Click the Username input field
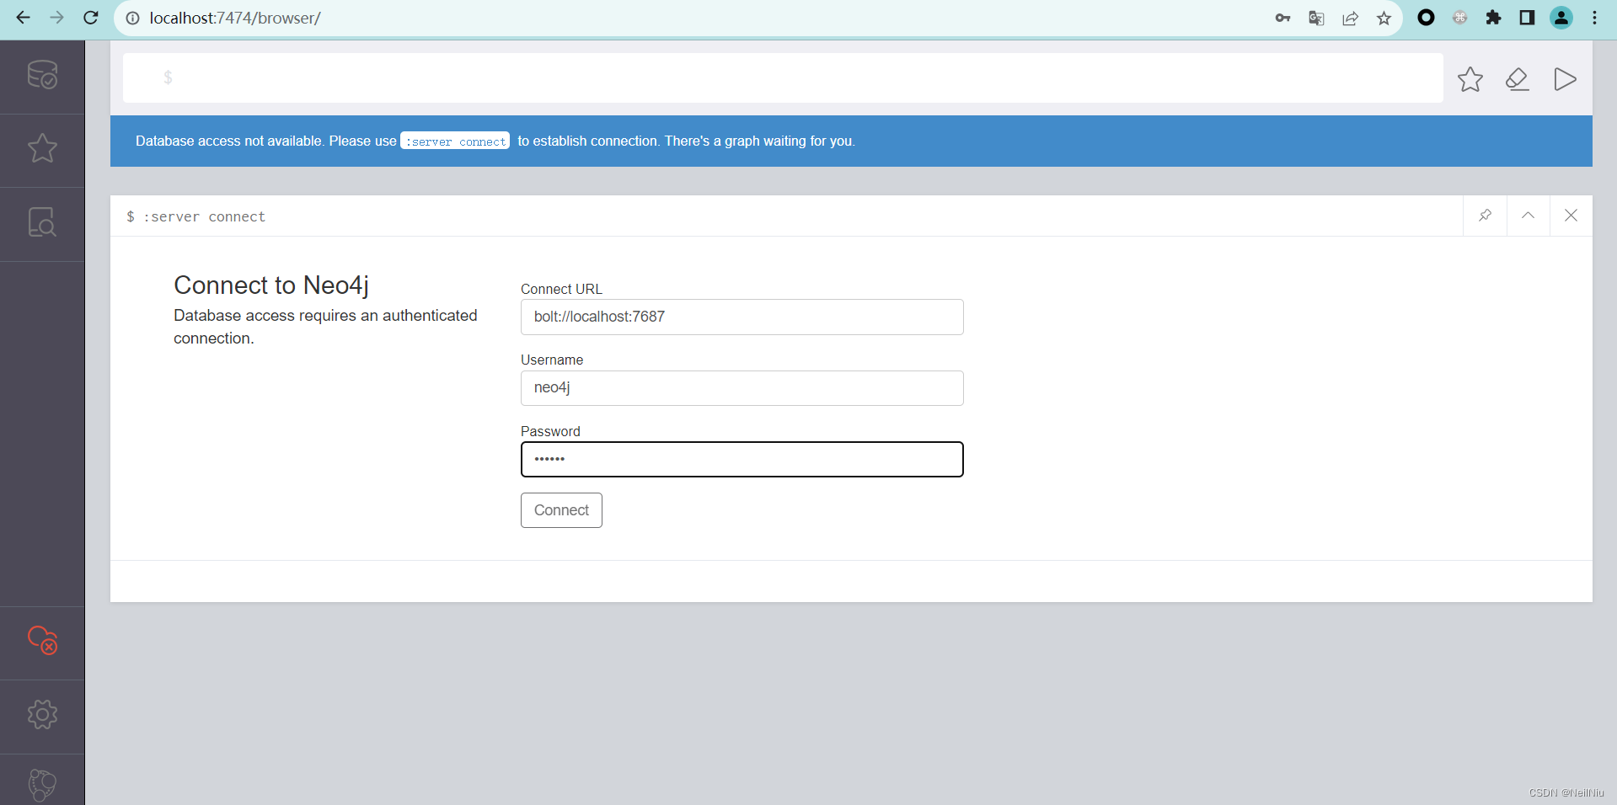The width and height of the screenshot is (1617, 805). click(742, 388)
